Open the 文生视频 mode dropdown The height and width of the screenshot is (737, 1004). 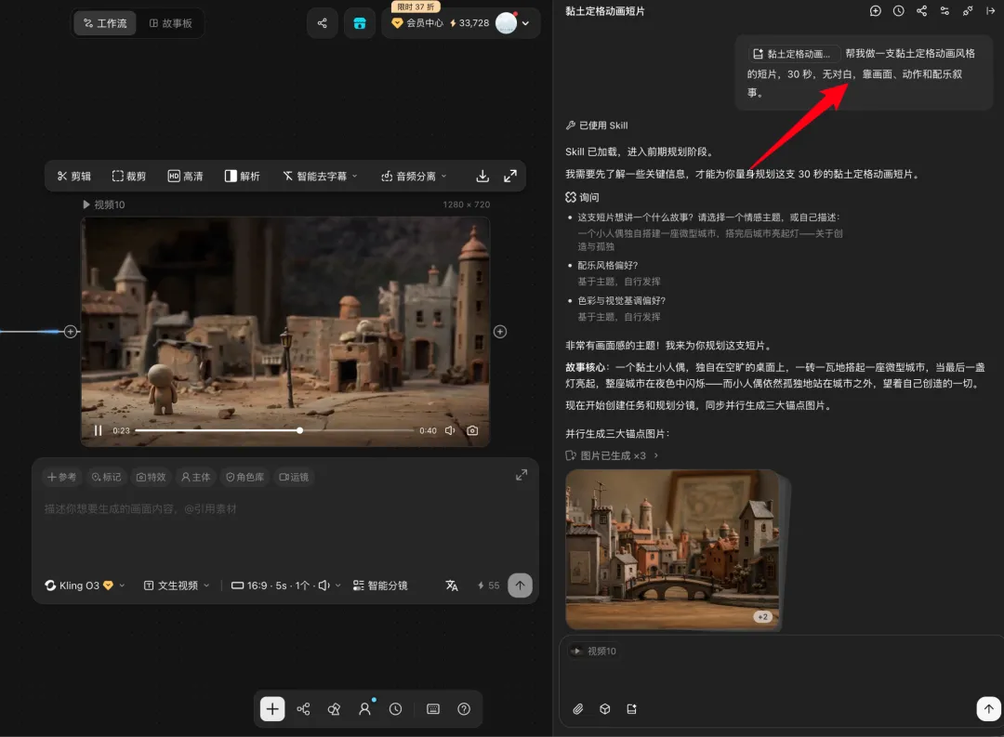click(x=177, y=586)
